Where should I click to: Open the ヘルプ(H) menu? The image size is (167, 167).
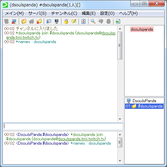point(128,13)
